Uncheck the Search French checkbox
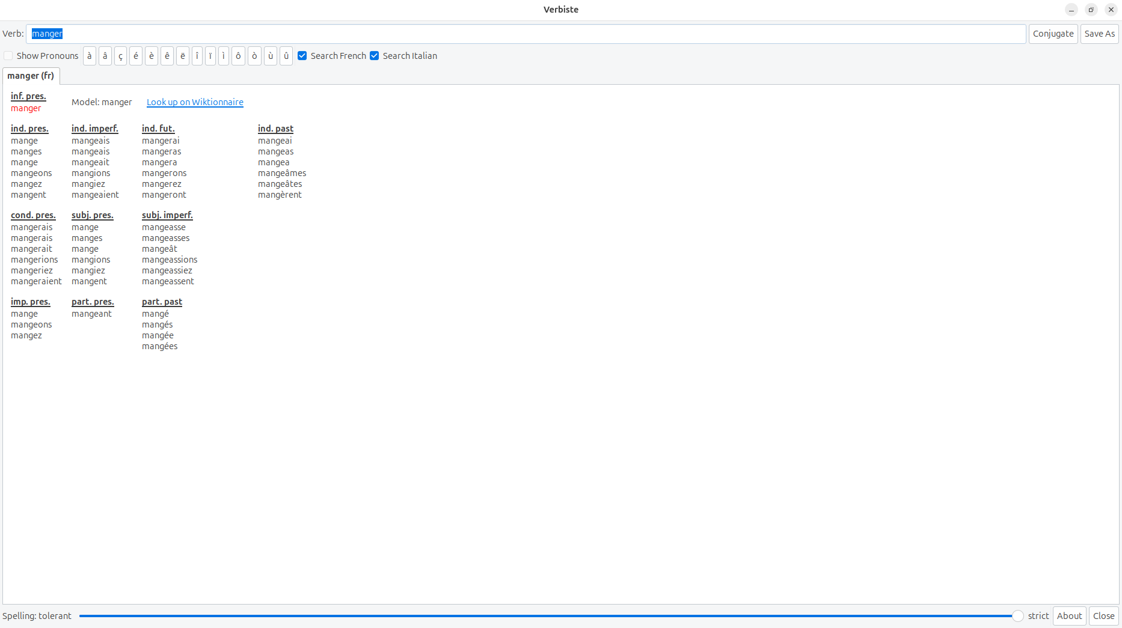1122x628 pixels. (x=302, y=56)
